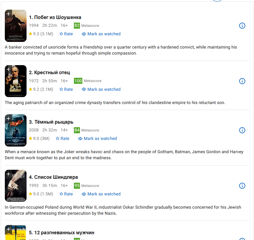
Task: Rate Побег из Шоушенка with the star button
Action: 66,34
